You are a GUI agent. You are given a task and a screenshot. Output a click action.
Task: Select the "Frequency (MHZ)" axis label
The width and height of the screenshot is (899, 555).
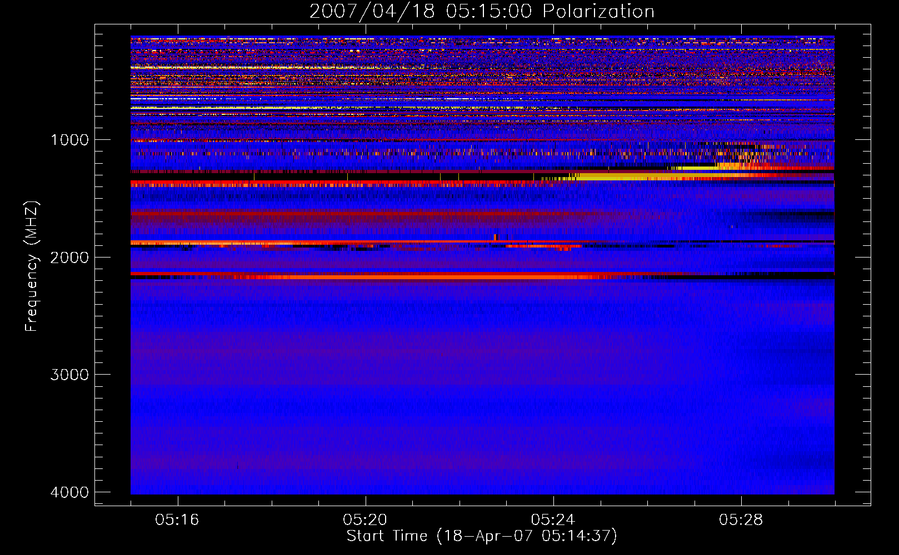(32, 266)
